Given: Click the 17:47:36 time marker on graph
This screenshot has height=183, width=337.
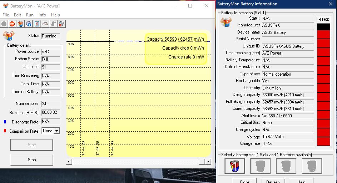Looking at the screenshot, I should [97, 148].
